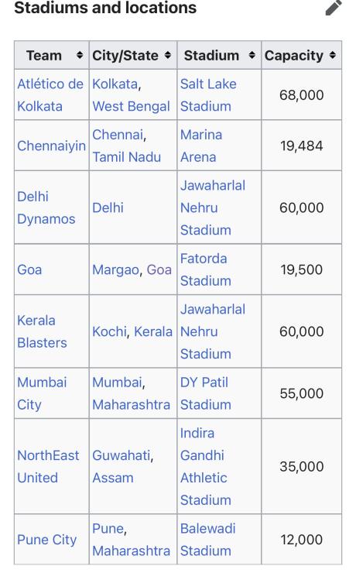Open DY Patil Stadium link
The width and height of the screenshot is (356, 573).
click(x=206, y=393)
